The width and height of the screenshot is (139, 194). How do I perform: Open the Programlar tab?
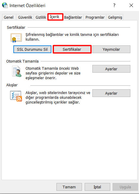[x=95, y=17]
